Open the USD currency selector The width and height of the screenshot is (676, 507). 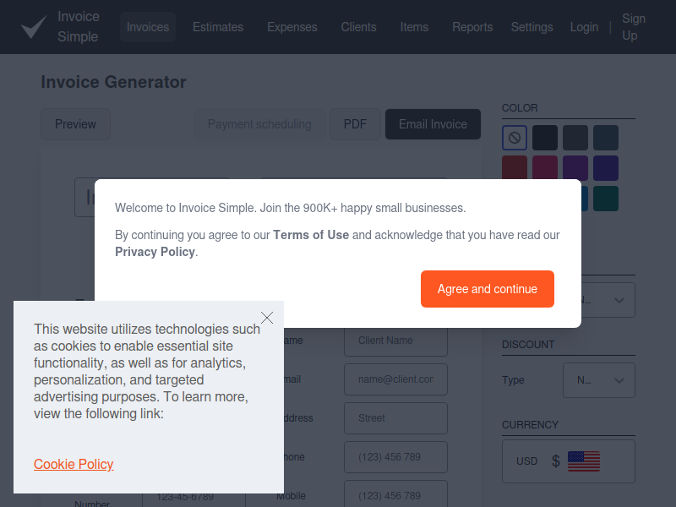[568, 461]
